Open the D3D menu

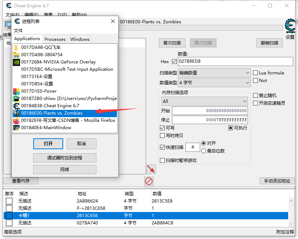pyautogui.click(x=62, y=15)
